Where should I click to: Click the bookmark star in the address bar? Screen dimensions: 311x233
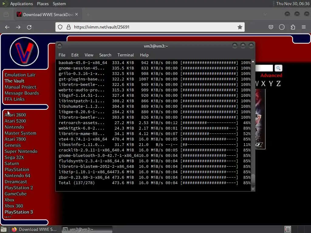pos(240,27)
